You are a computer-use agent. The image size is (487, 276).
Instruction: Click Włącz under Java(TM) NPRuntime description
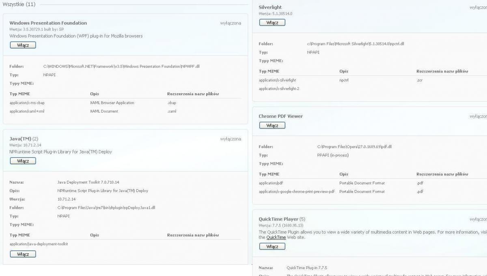(23, 161)
